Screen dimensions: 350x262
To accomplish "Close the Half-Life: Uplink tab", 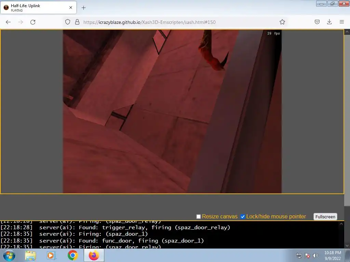I will coord(71,8).
